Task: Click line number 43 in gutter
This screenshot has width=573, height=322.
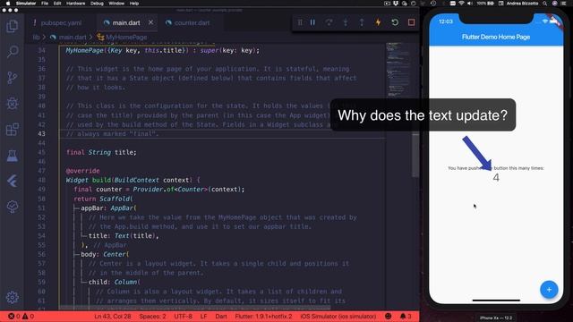Action: point(41,133)
